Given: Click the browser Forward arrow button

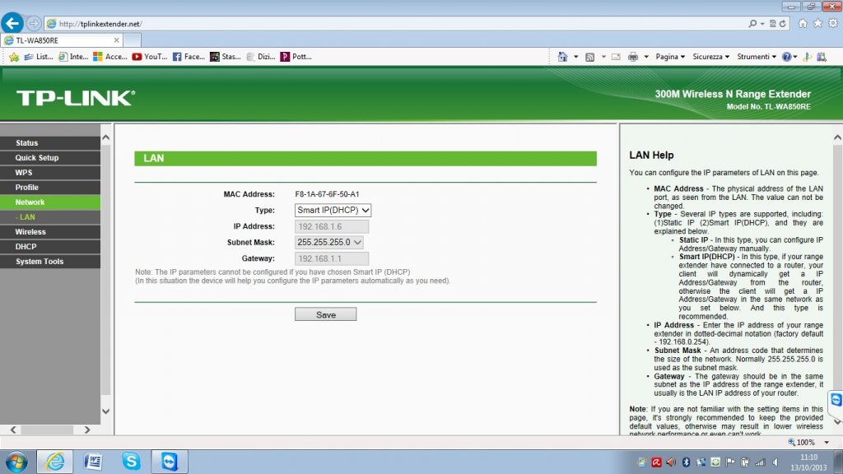Looking at the screenshot, I should [33, 24].
